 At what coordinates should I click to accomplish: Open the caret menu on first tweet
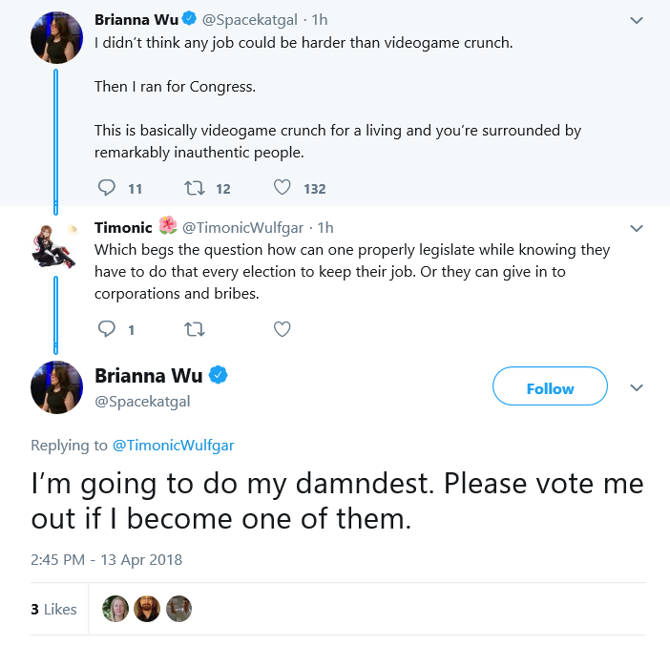[x=637, y=20]
